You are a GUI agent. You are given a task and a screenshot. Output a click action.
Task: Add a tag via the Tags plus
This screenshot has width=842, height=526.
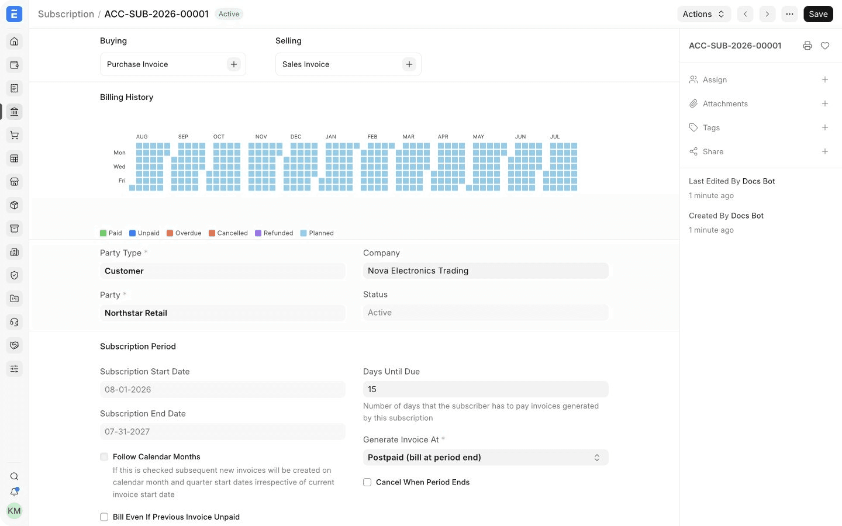(x=825, y=128)
